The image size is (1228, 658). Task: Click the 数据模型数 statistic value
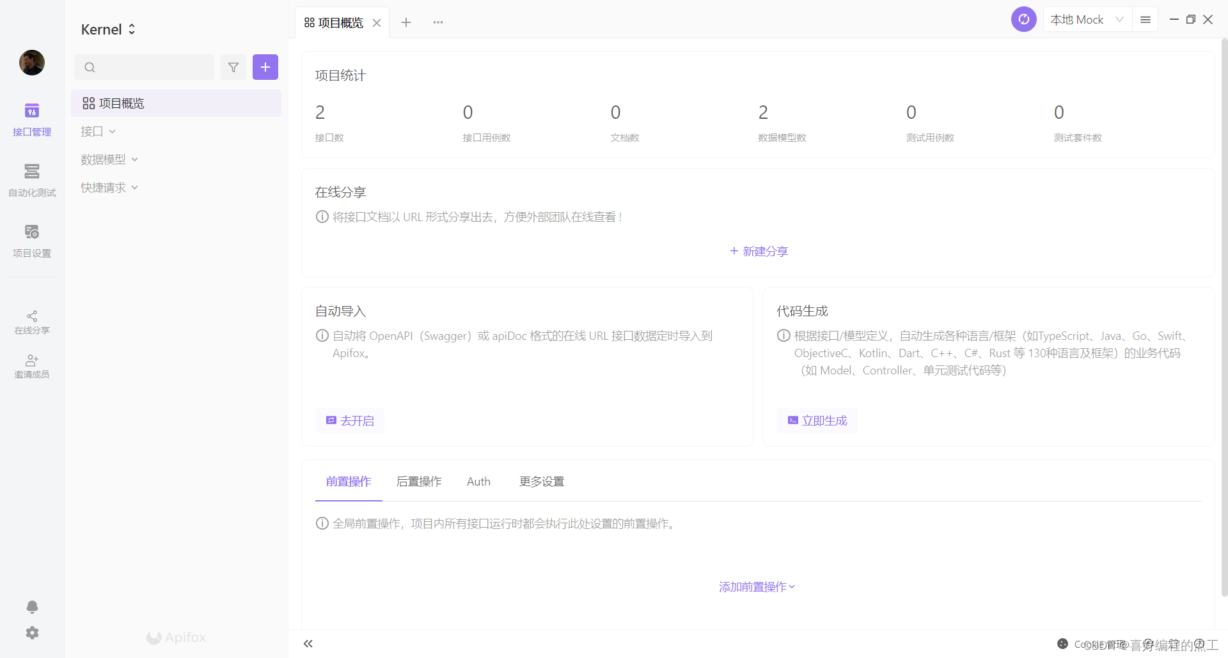(x=763, y=112)
